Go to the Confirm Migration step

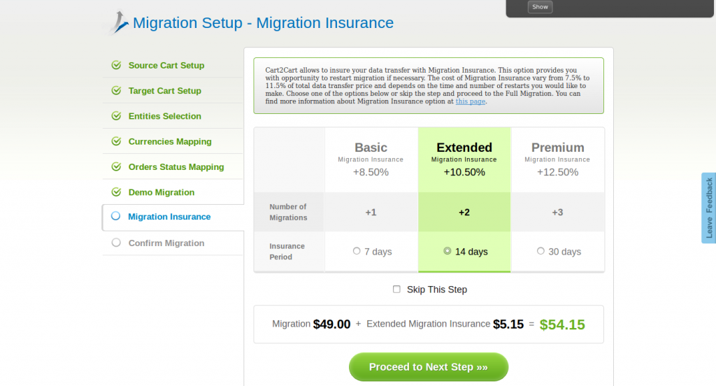pos(166,243)
